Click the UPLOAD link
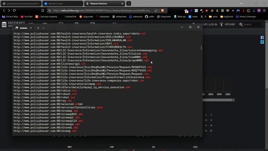The width and height of the screenshot is (268, 151). click(x=230, y=24)
